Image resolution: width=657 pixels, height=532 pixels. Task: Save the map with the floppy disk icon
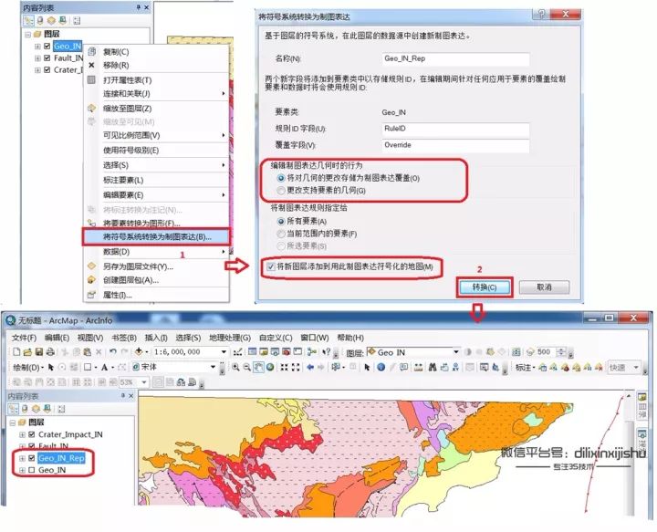point(38,352)
